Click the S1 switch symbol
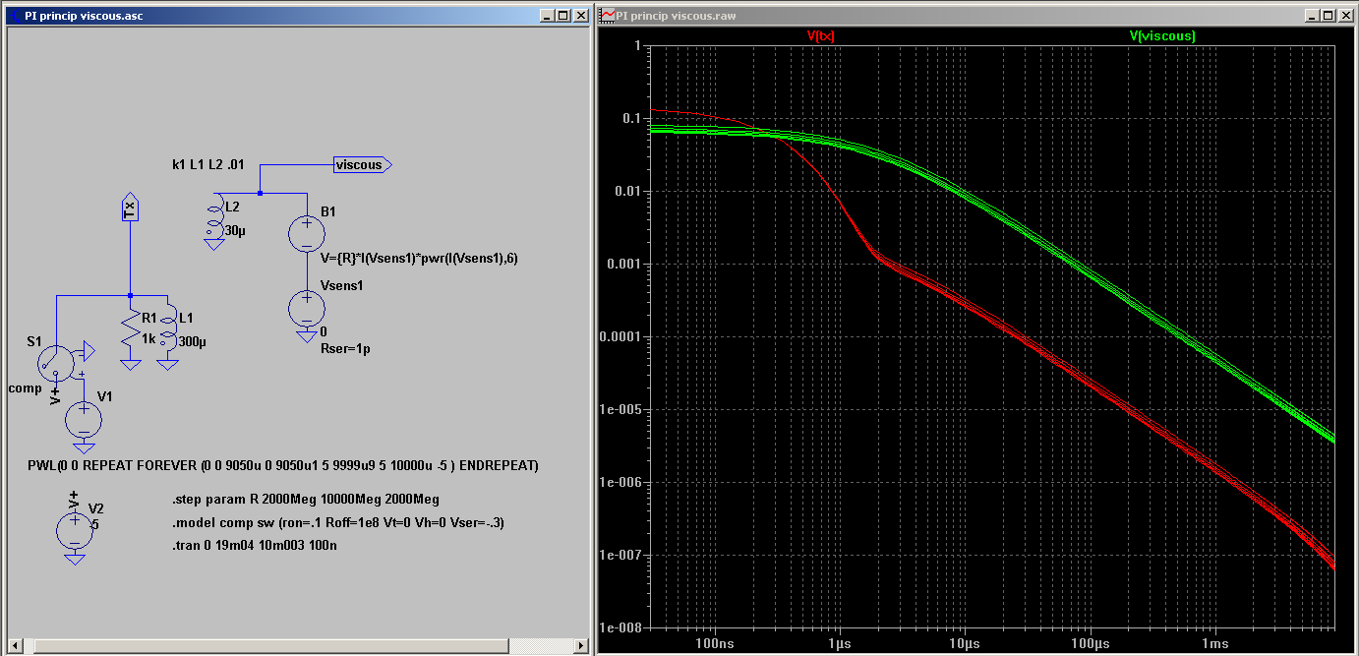The width and height of the screenshot is (1359, 656). 55,364
